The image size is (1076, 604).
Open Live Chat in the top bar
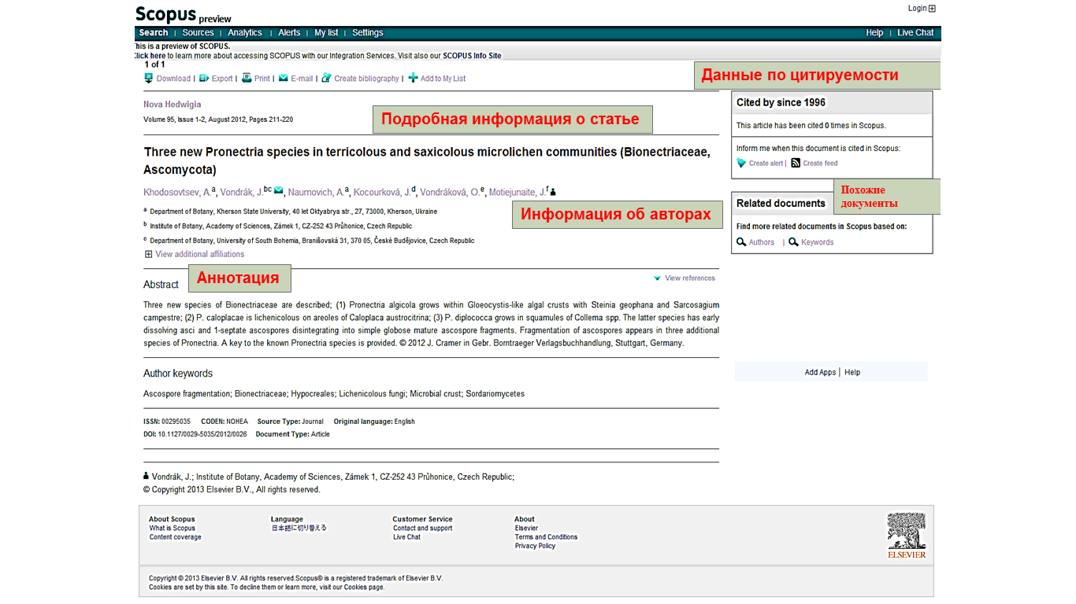915,33
